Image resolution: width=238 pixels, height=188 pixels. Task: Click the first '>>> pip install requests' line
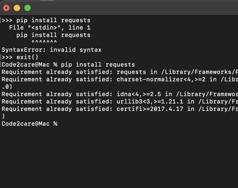click(46, 20)
